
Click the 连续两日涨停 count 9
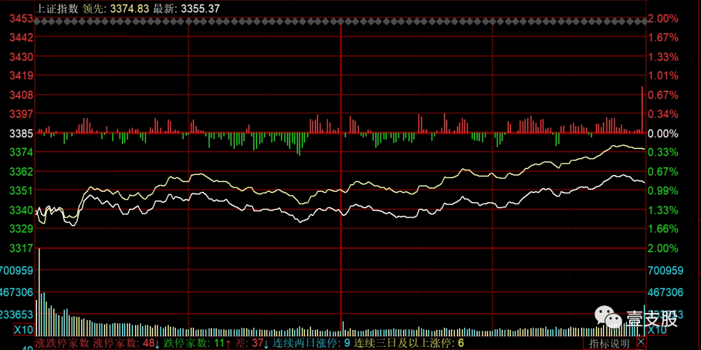pos(347,343)
